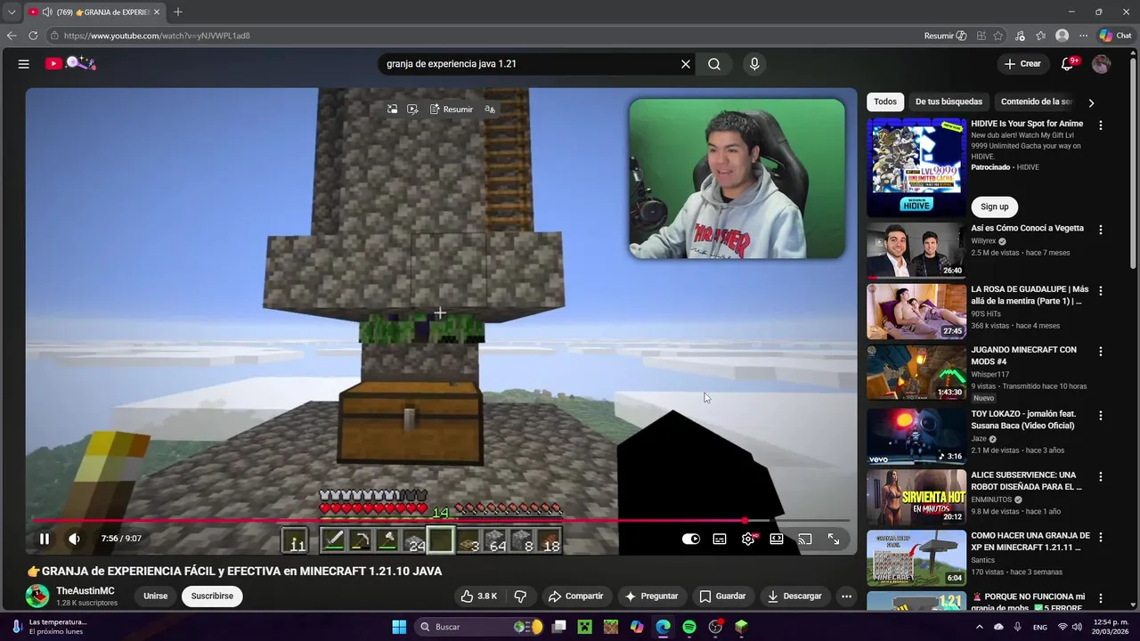
Task: Open a new browser tab
Action: pyautogui.click(x=178, y=12)
